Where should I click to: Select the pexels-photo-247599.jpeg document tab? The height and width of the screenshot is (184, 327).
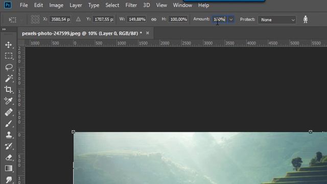tap(82, 33)
